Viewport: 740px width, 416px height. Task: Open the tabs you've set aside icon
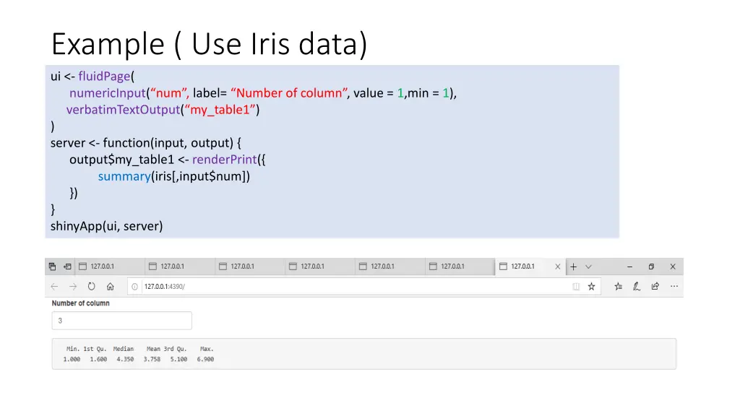(x=52, y=266)
